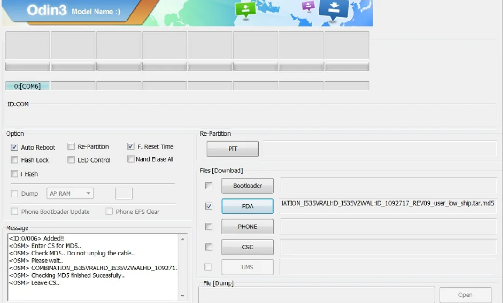Uncheck the PDA file checkbox
This screenshot has width=503, height=303.
(x=209, y=206)
